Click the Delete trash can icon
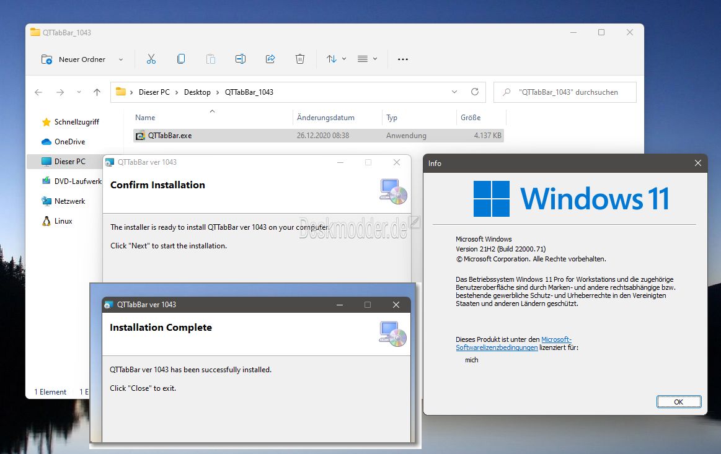This screenshot has width=721, height=454. click(300, 59)
